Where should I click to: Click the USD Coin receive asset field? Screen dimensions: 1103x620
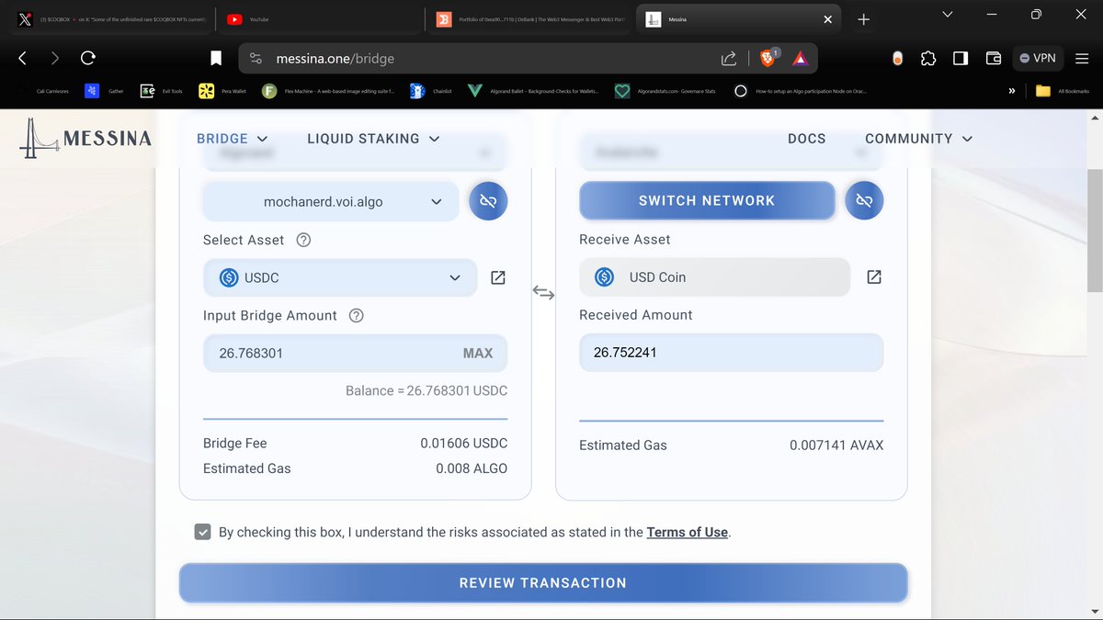[x=715, y=276]
